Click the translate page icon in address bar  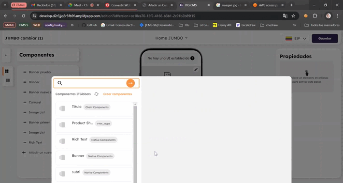(x=285, y=16)
